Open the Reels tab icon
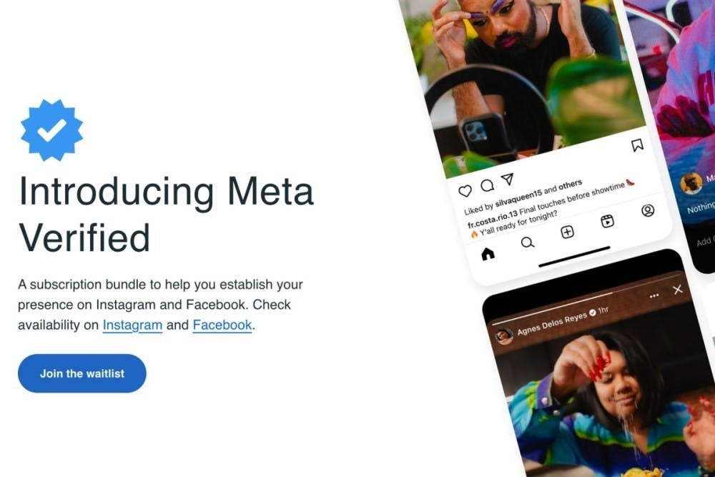 point(607,221)
